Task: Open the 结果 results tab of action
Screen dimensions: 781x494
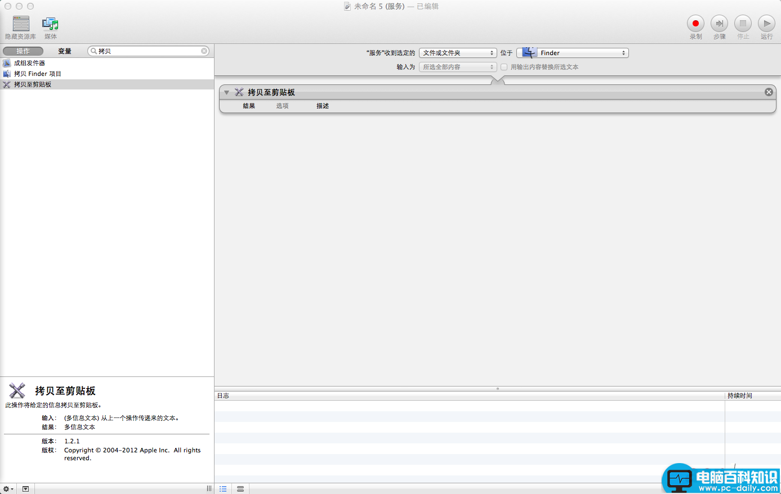Action: [249, 106]
